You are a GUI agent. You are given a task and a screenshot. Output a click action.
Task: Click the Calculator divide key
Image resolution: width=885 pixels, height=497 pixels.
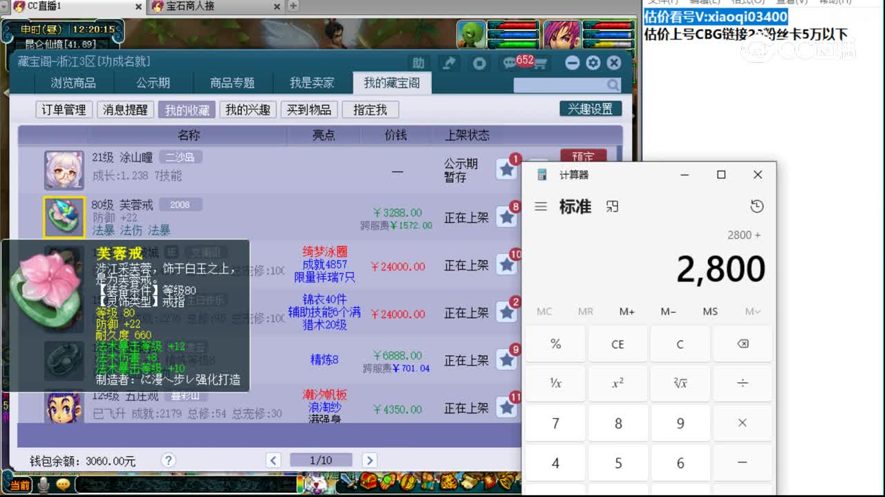click(x=743, y=383)
